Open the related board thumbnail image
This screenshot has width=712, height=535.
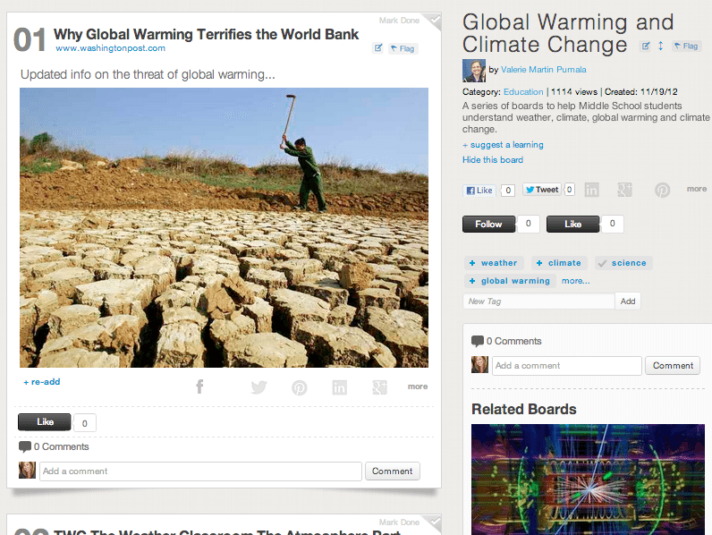pos(588,480)
